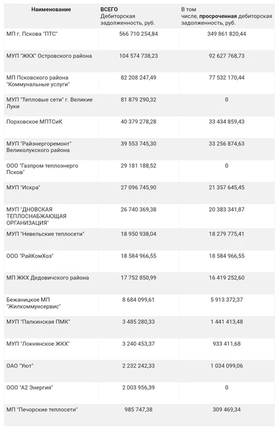Image resolution: width=278 pixels, height=430 pixels.
Task: Select the row 'МП г. Пскова ПТС'
Action: [x=139, y=39]
